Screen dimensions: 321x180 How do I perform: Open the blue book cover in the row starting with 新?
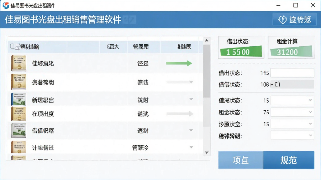(18, 99)
